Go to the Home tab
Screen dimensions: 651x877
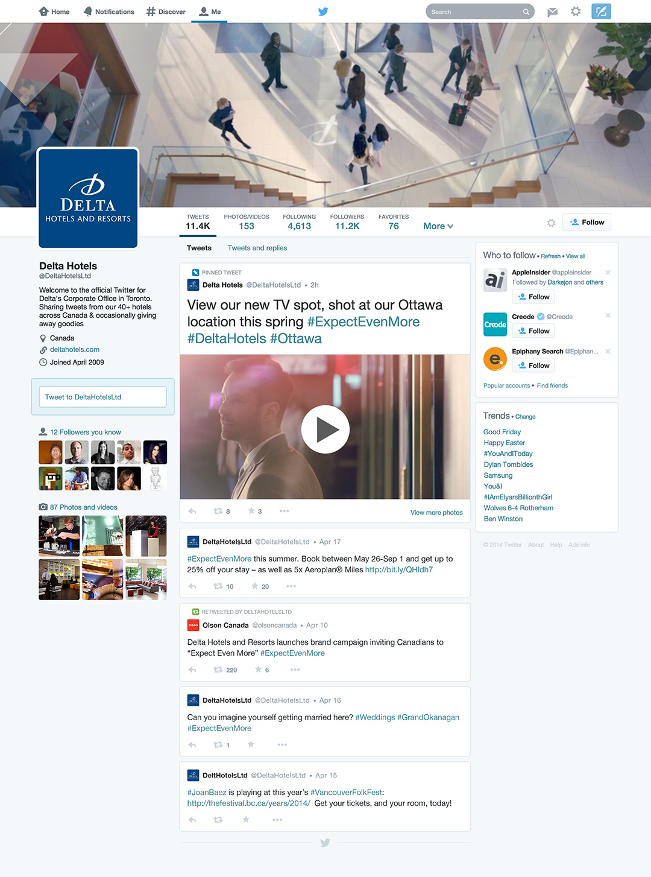tap(54, 11)
